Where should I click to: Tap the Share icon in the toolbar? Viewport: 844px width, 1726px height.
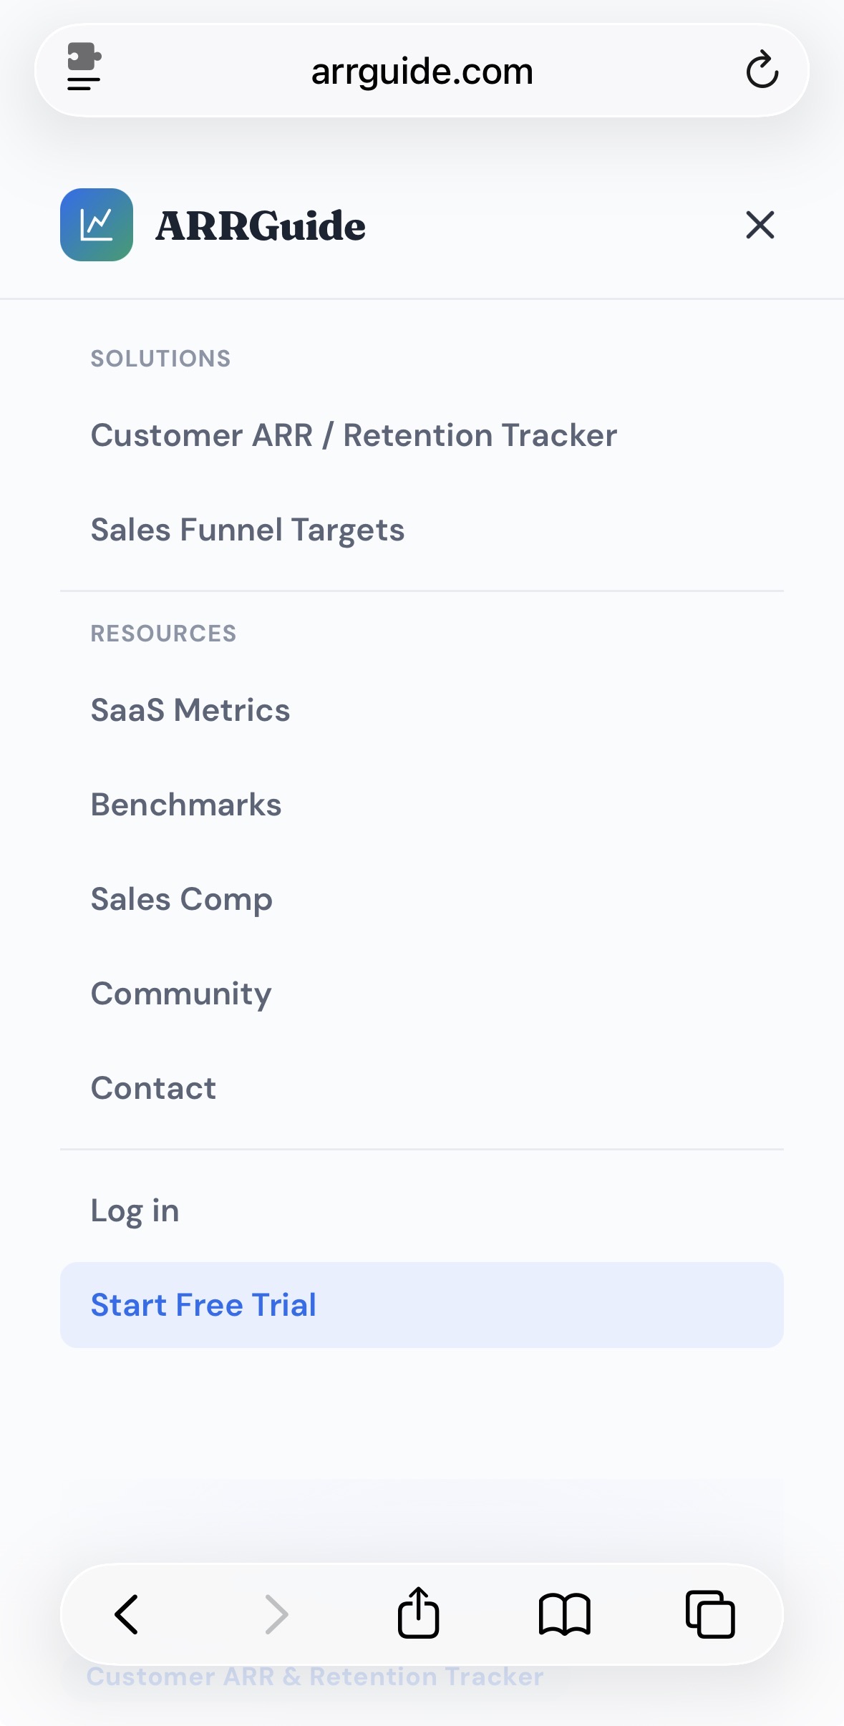coord(419,1613)
